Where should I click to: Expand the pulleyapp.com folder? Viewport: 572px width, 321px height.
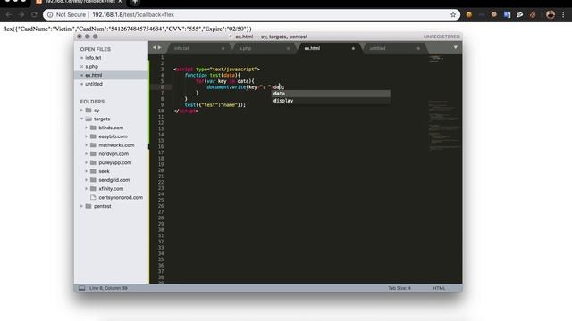click(x=87, y=162)
